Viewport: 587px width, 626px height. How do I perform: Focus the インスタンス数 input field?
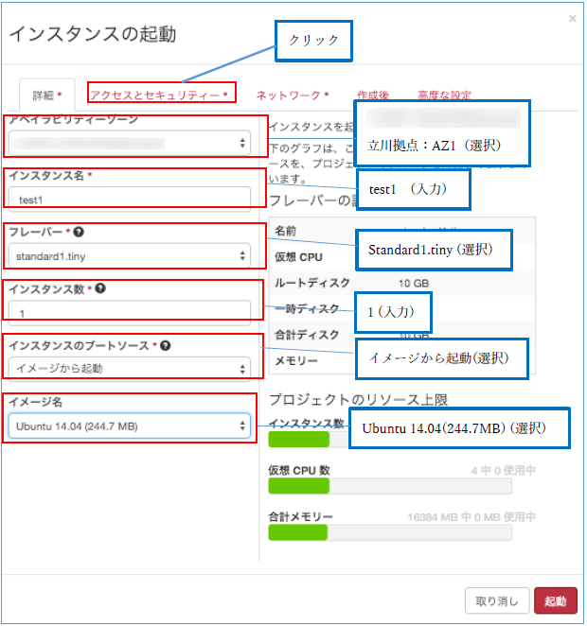tap(130, 312)
